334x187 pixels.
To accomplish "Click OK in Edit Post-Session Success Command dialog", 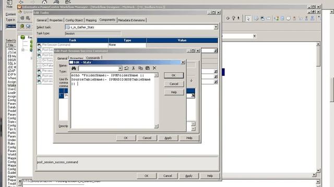I will (126, 138).
